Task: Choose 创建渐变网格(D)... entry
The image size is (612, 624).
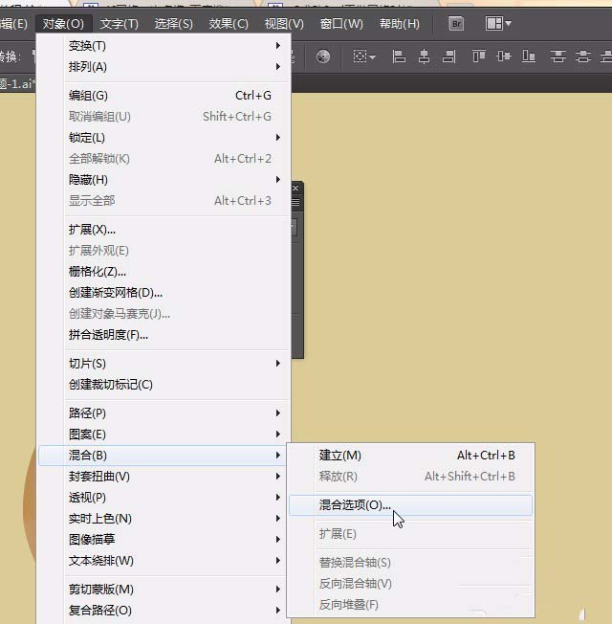Action: (x=164, y=293)
